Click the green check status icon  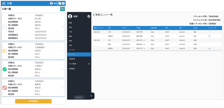pyautogui.click(x=4, y=69)
